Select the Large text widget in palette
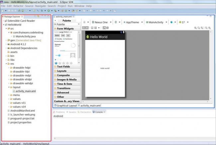The height and width of the screenshot is (145, 216). tap(61, 32)
